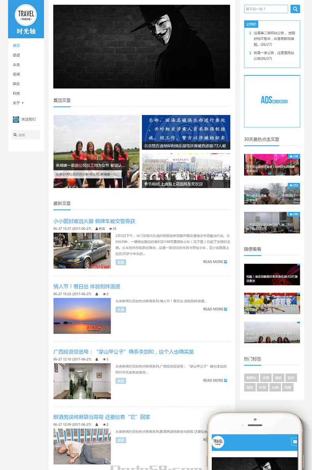
Task: Select the 查获 hot tag
Action: (x=278, y=378)
